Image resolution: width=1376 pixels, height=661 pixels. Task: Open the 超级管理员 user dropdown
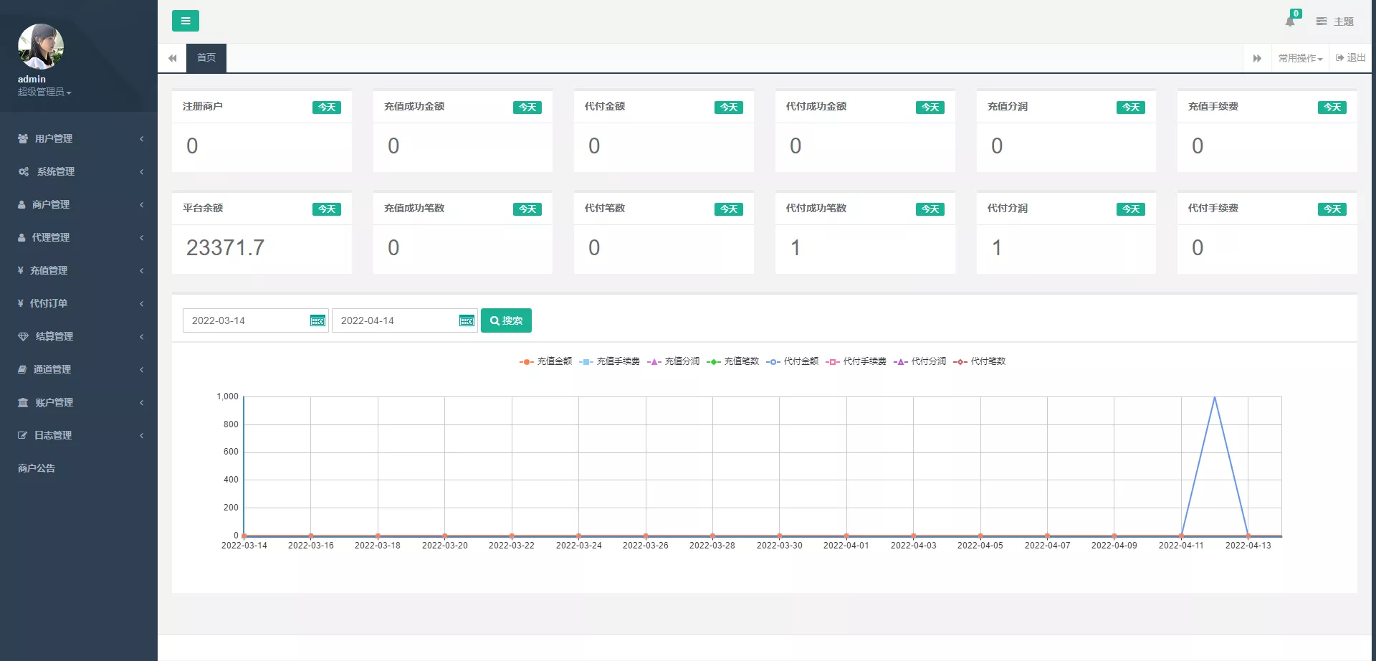[x=44, y=92]
